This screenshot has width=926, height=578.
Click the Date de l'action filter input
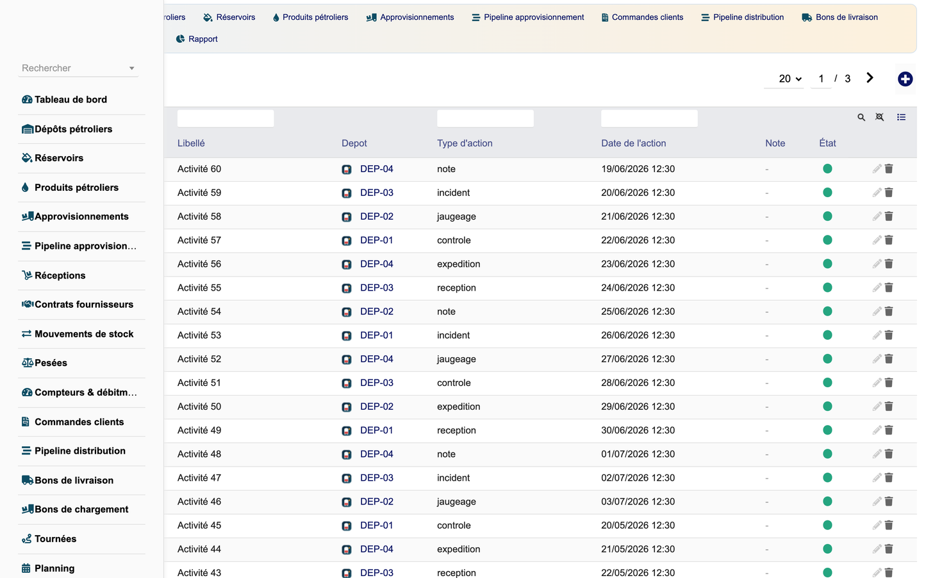[649, 118]
